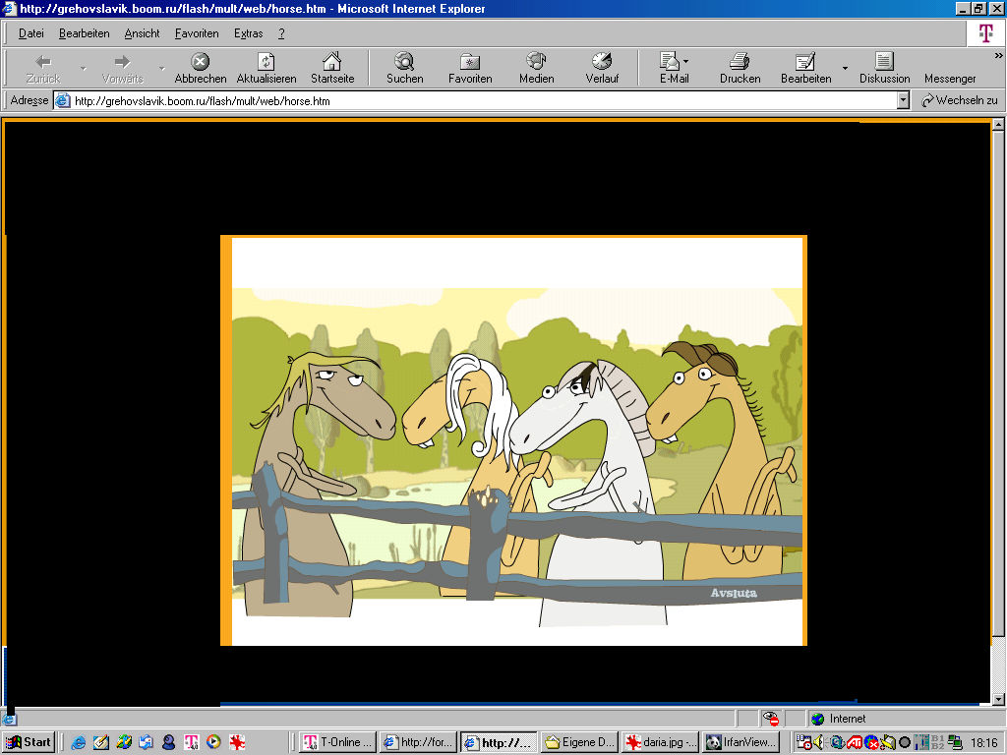Click the page scrollbar up arrow
Viewport: 1007px width, 755px height.
tap(998, 125)
